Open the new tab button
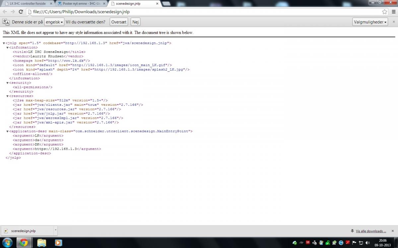398x248 pixels. coord(166,4)
